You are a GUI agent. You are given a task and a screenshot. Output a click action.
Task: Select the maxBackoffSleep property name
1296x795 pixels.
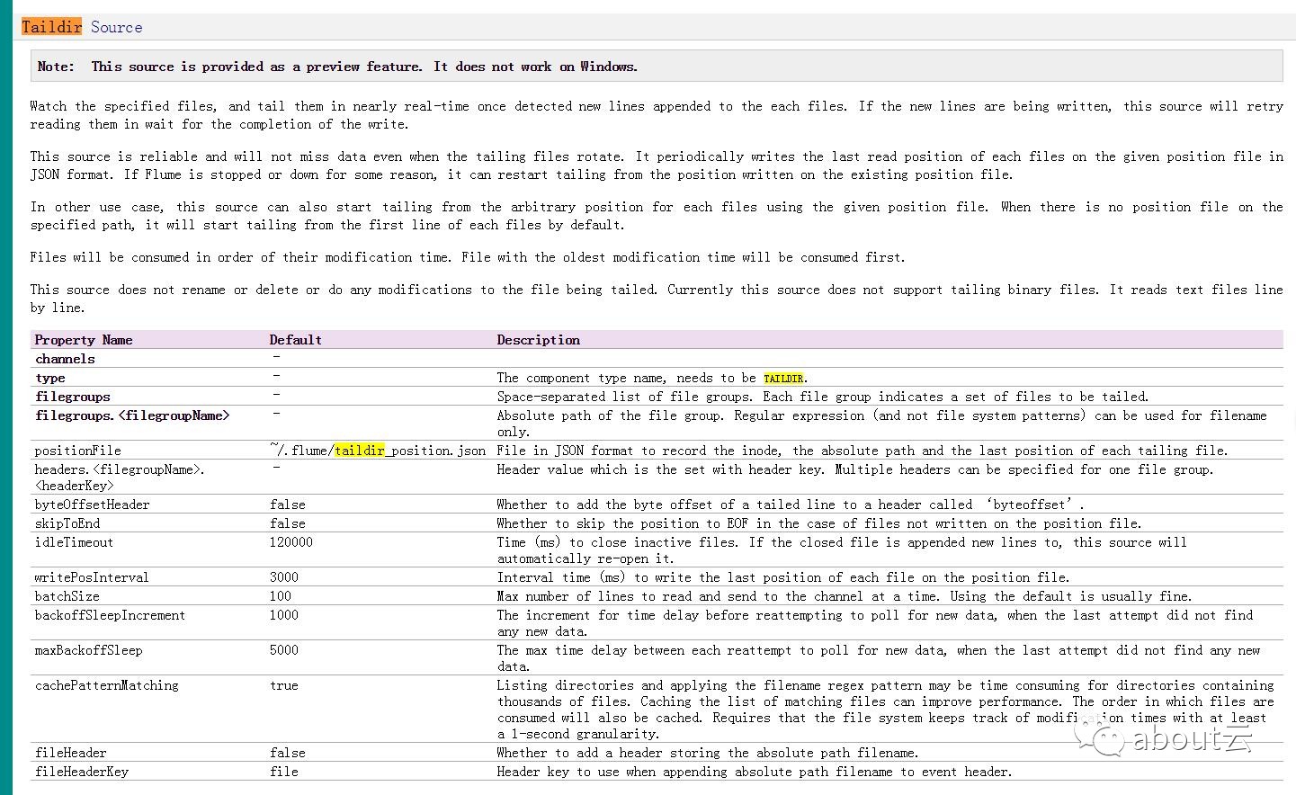(88, 650)
